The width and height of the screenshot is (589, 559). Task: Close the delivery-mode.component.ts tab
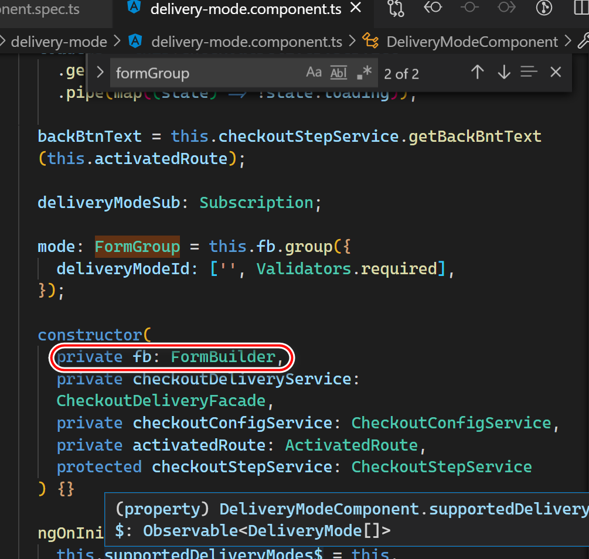pyautogui.click(x=355, y=8)
